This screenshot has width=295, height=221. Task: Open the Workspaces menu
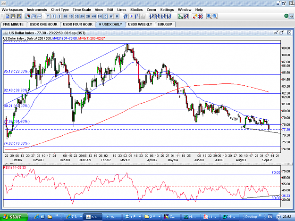coord(12,10)
